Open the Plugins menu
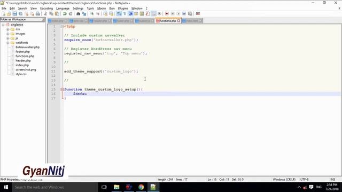This screenshot has height=192, width=342. (x=123, y=9)
